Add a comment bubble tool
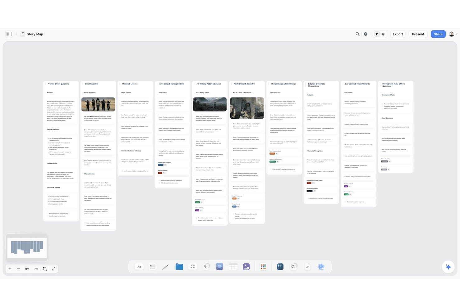This screenshot has width=460, height=307. pos(219,267)
